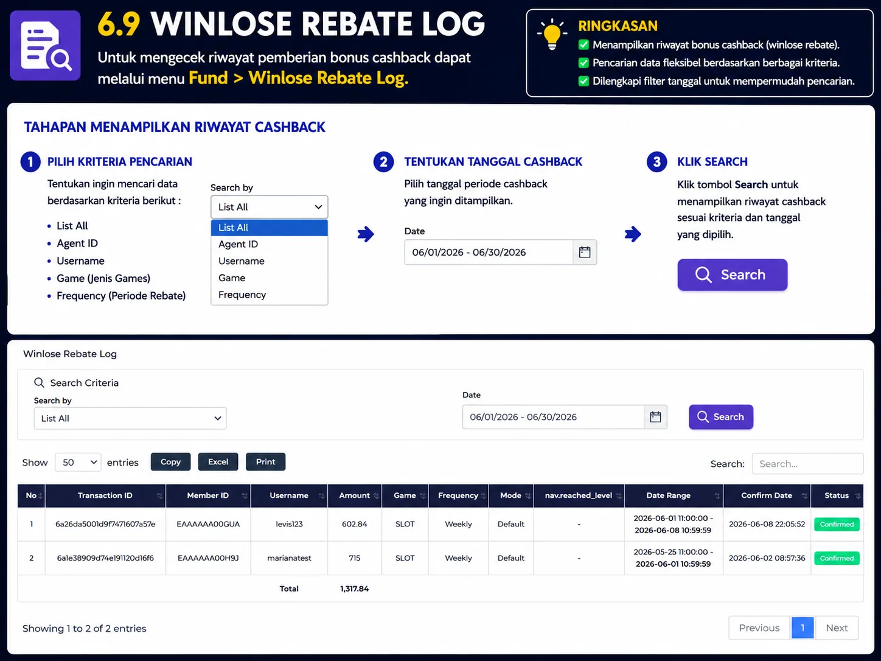
Task: Open the tutorial Search by List All dropdown
Action: [x=270, y=207]
